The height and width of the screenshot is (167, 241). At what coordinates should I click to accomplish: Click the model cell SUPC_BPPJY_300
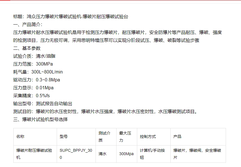pyautogui.click(x=76, y=154)
